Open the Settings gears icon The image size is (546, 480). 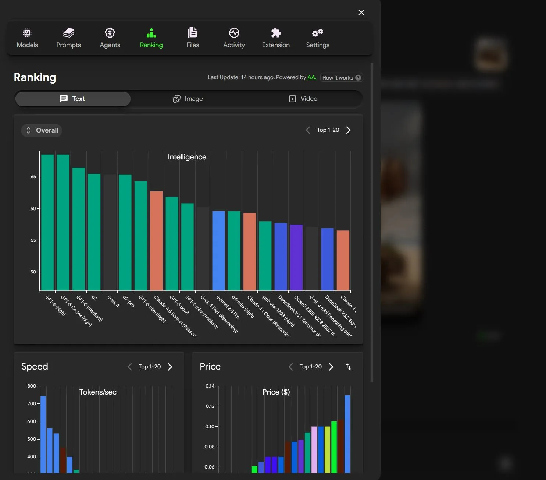click(317, 38)
